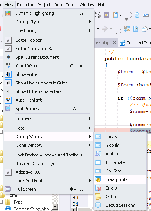
Task: Toggle the Editor Navigation Bar checkbox
Action: coord(8,49)
